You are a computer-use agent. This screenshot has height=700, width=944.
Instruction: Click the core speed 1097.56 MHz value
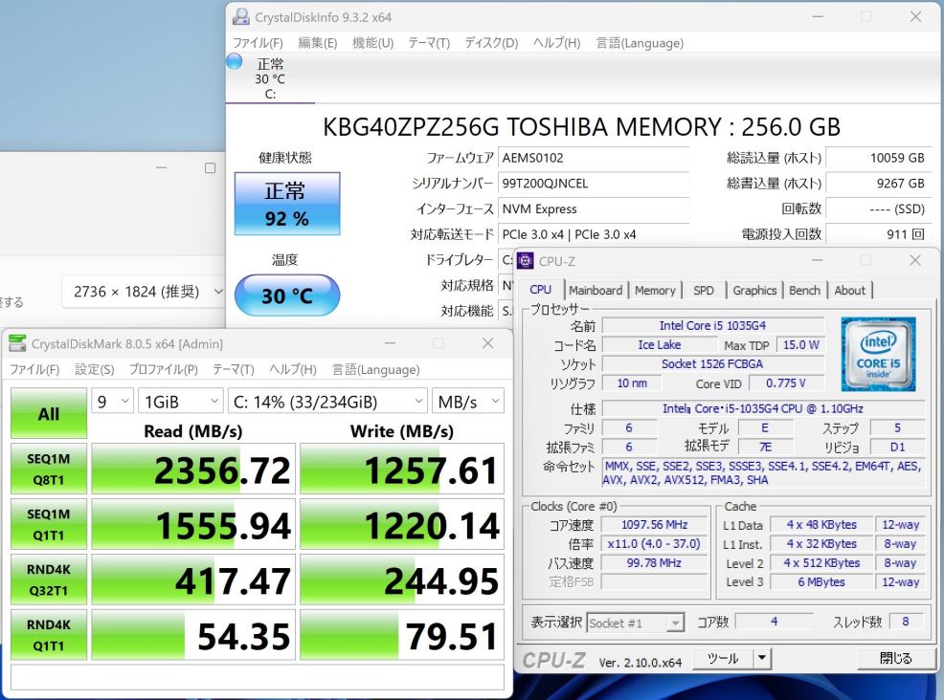coord(655,524)
